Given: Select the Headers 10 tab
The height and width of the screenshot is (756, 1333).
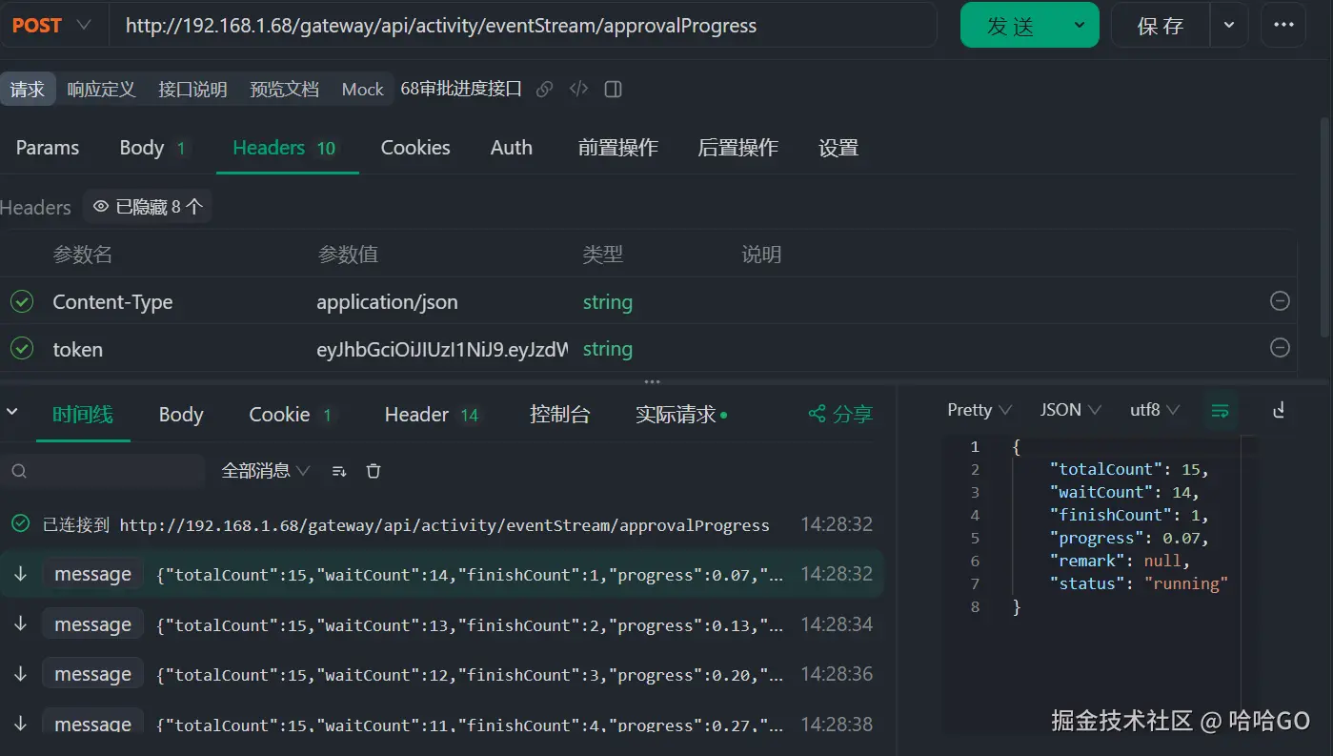Looking at the screenshot, I should point(285,148).
